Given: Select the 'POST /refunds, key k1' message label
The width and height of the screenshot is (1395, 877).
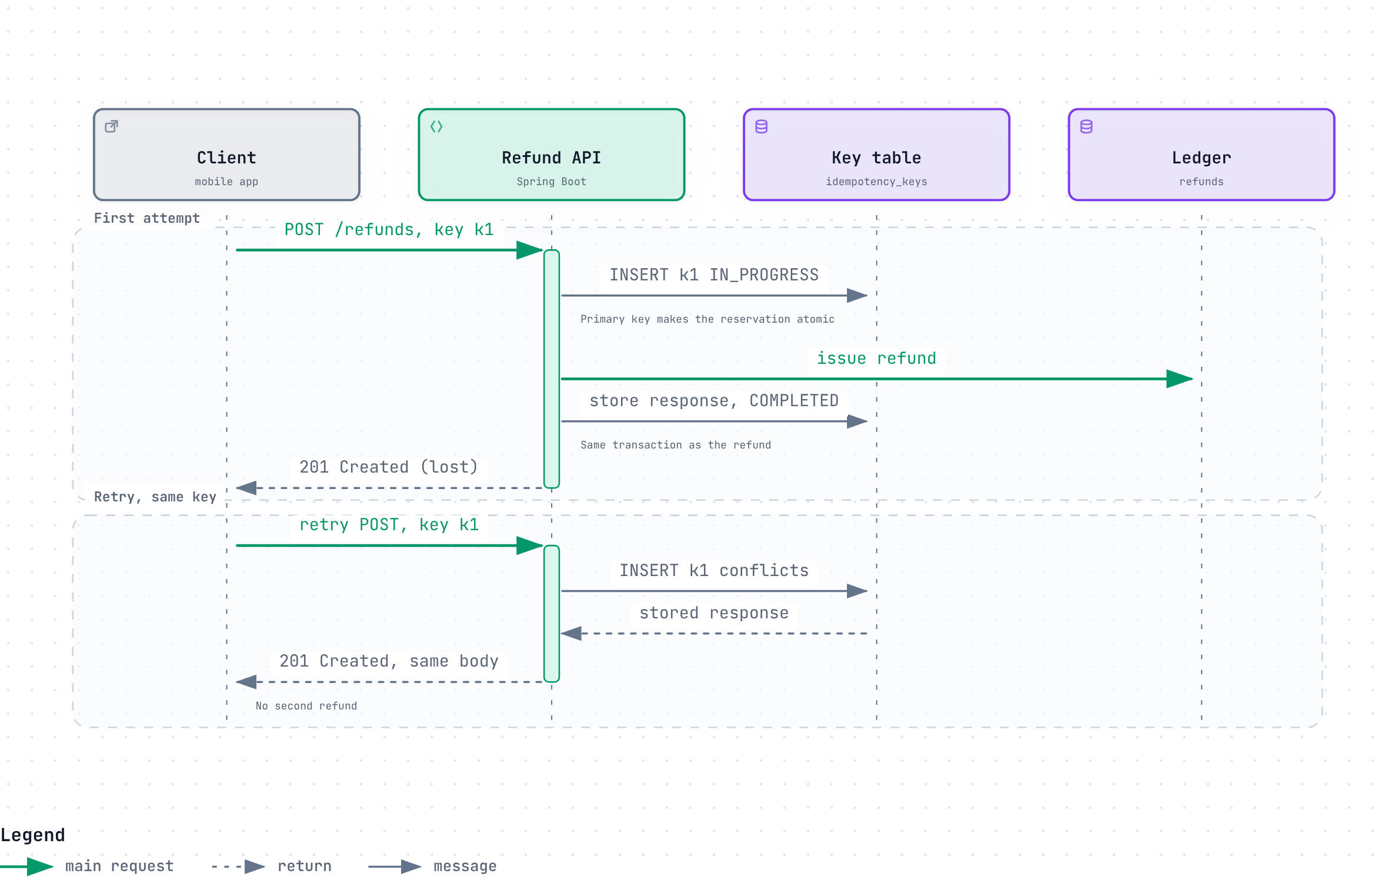Looking at the screenshot, I should (x=389, y=229).
